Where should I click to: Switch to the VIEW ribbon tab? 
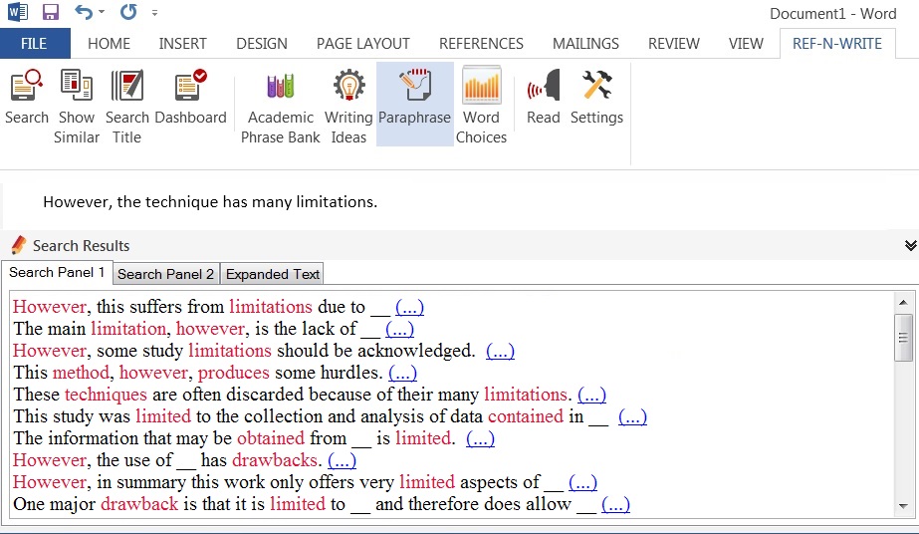746,44
